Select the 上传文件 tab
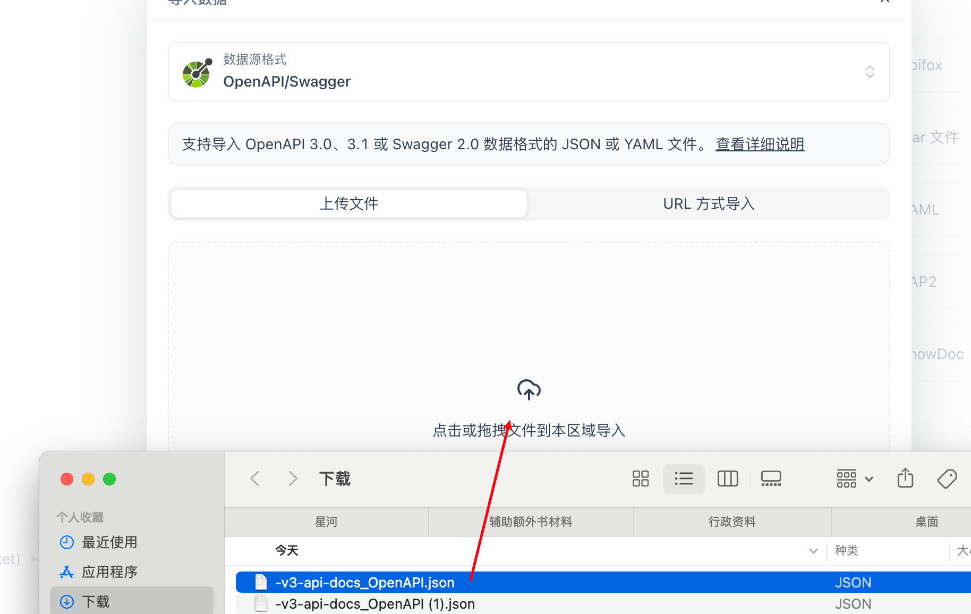The width and height of the screenshot is (971, 614). 349,203
